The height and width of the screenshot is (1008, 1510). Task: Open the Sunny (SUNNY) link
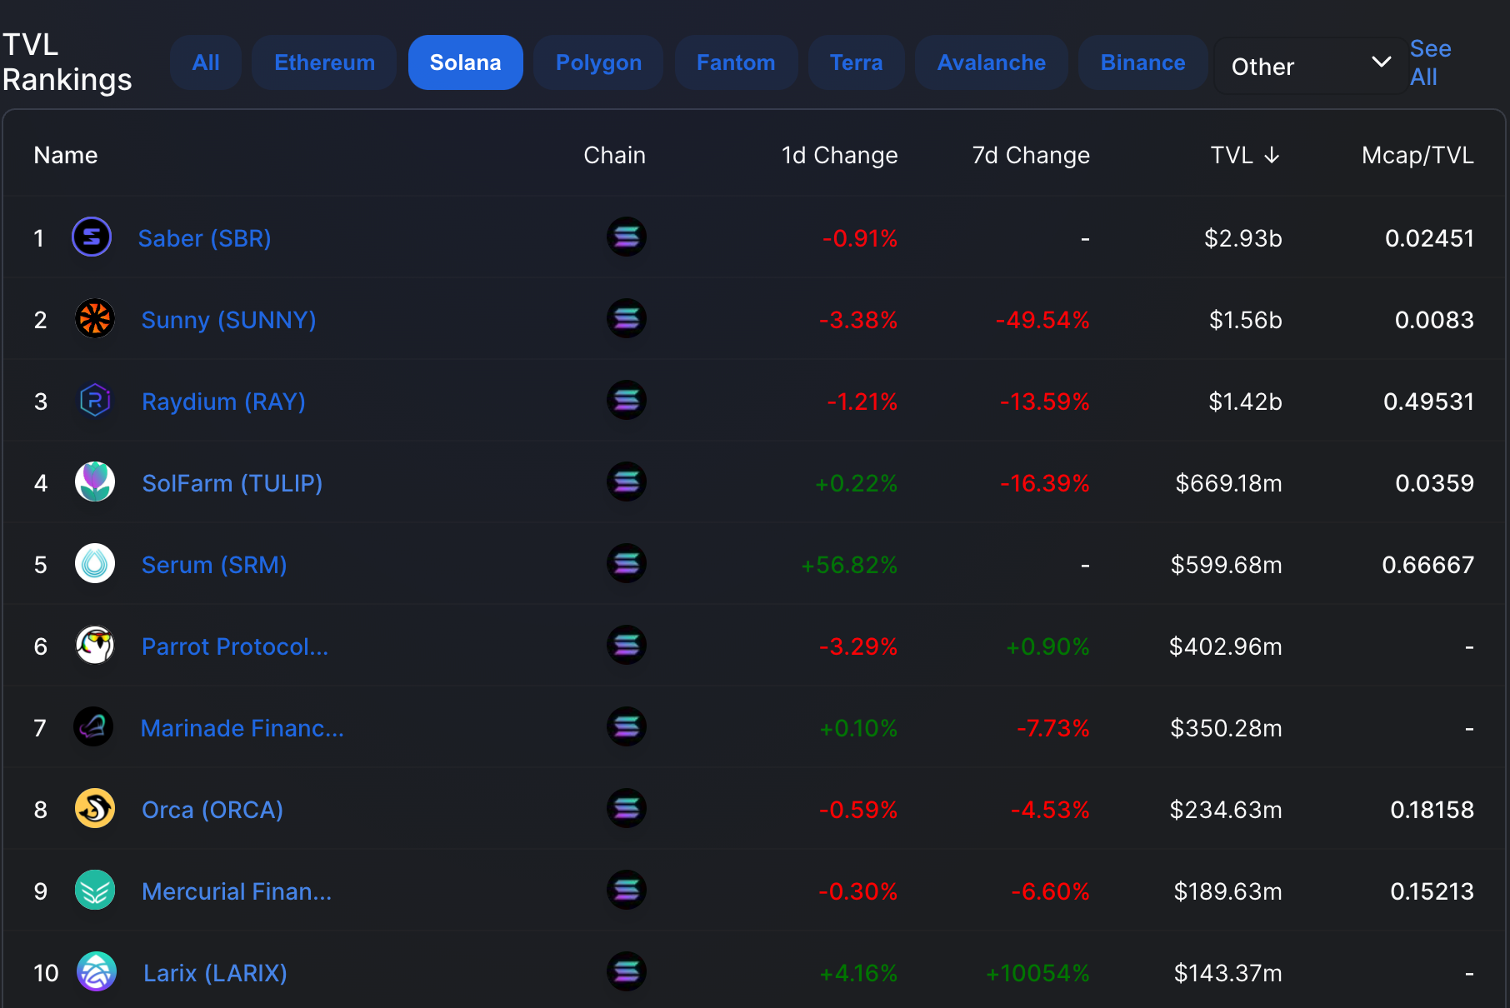tap(229, 320)
